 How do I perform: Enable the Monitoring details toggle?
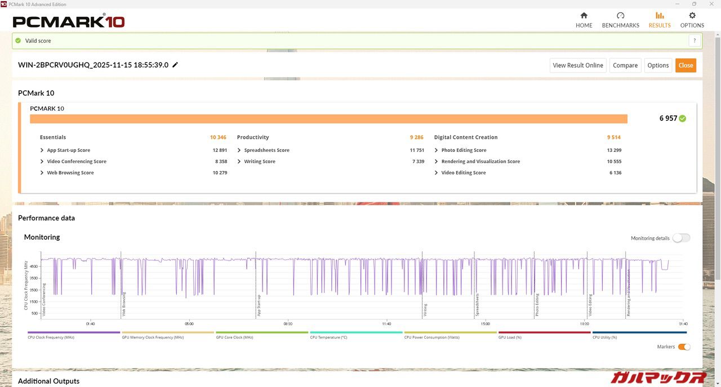[x=680, y=238]
